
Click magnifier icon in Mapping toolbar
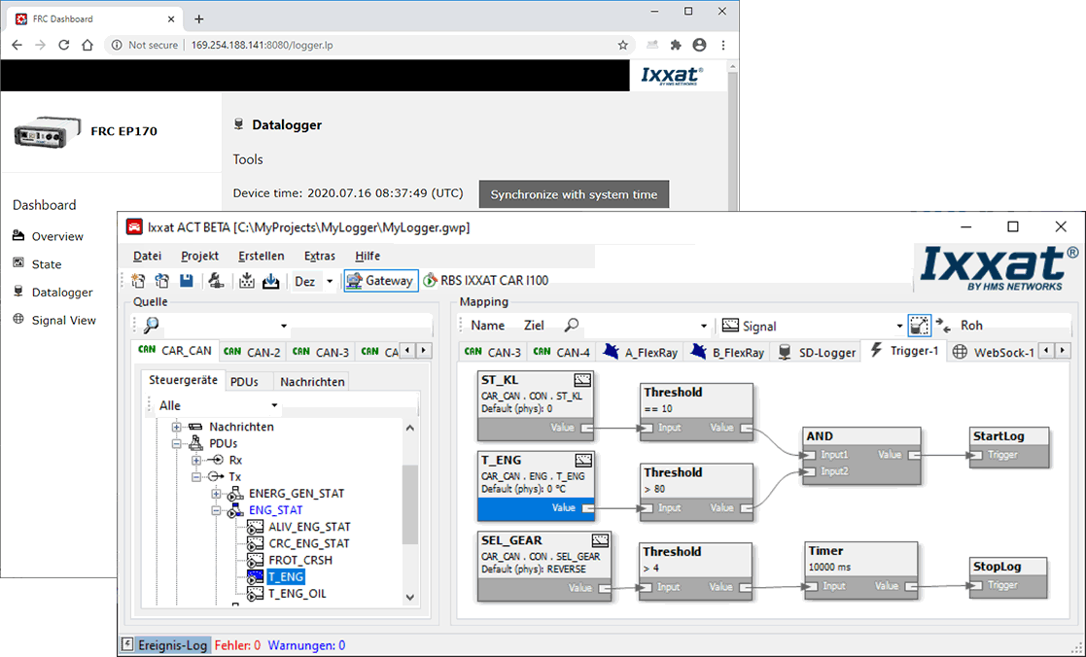click(x=572, y=325)
